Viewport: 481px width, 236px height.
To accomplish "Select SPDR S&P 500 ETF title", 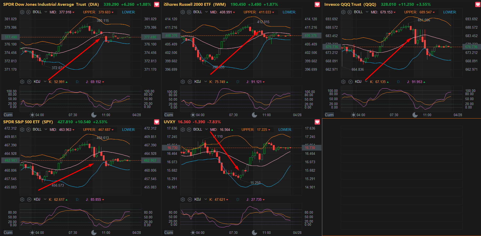I will (28, 122).
